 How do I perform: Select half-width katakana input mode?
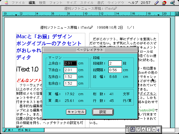click(149, 130)
